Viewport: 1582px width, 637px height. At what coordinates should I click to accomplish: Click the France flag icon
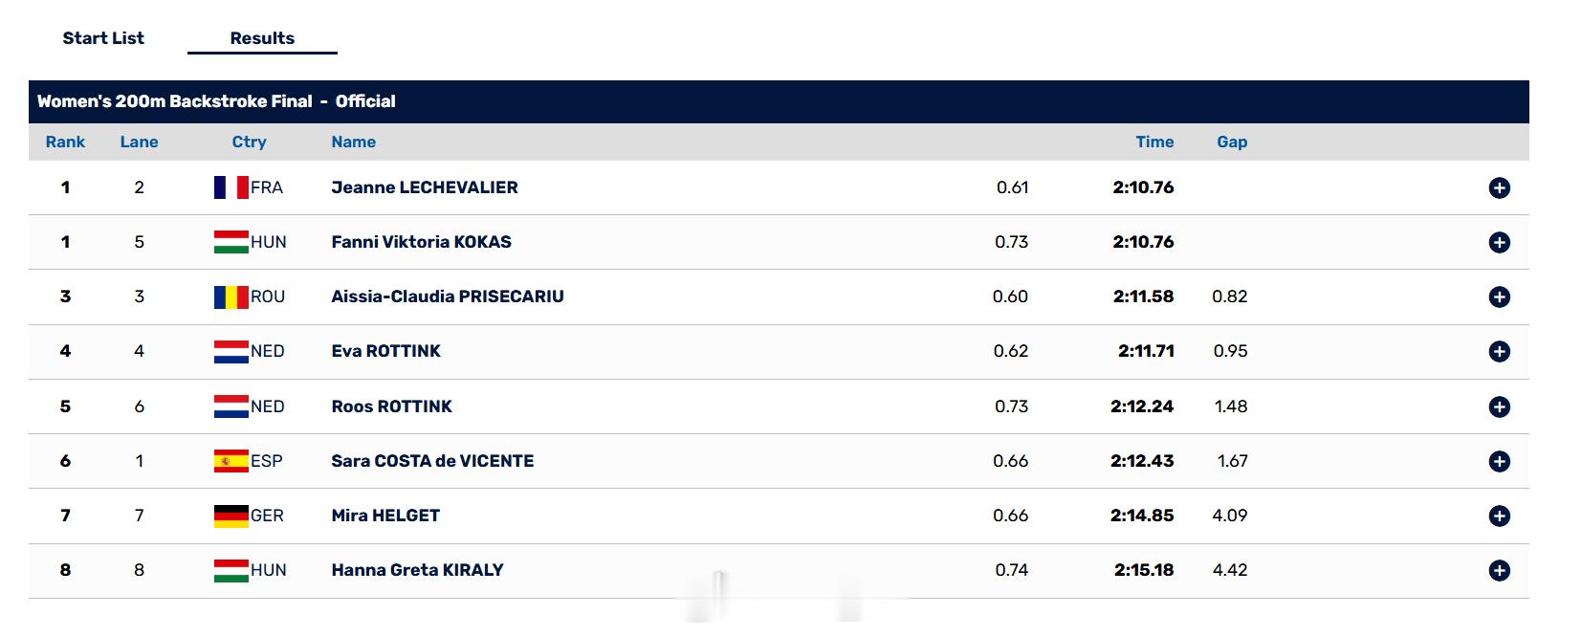click(231, 187)
